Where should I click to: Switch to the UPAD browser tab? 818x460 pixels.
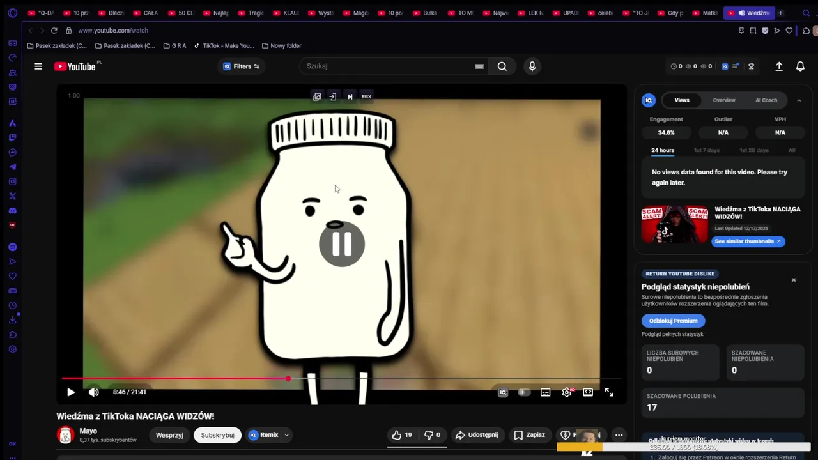(x=566, y=13)
